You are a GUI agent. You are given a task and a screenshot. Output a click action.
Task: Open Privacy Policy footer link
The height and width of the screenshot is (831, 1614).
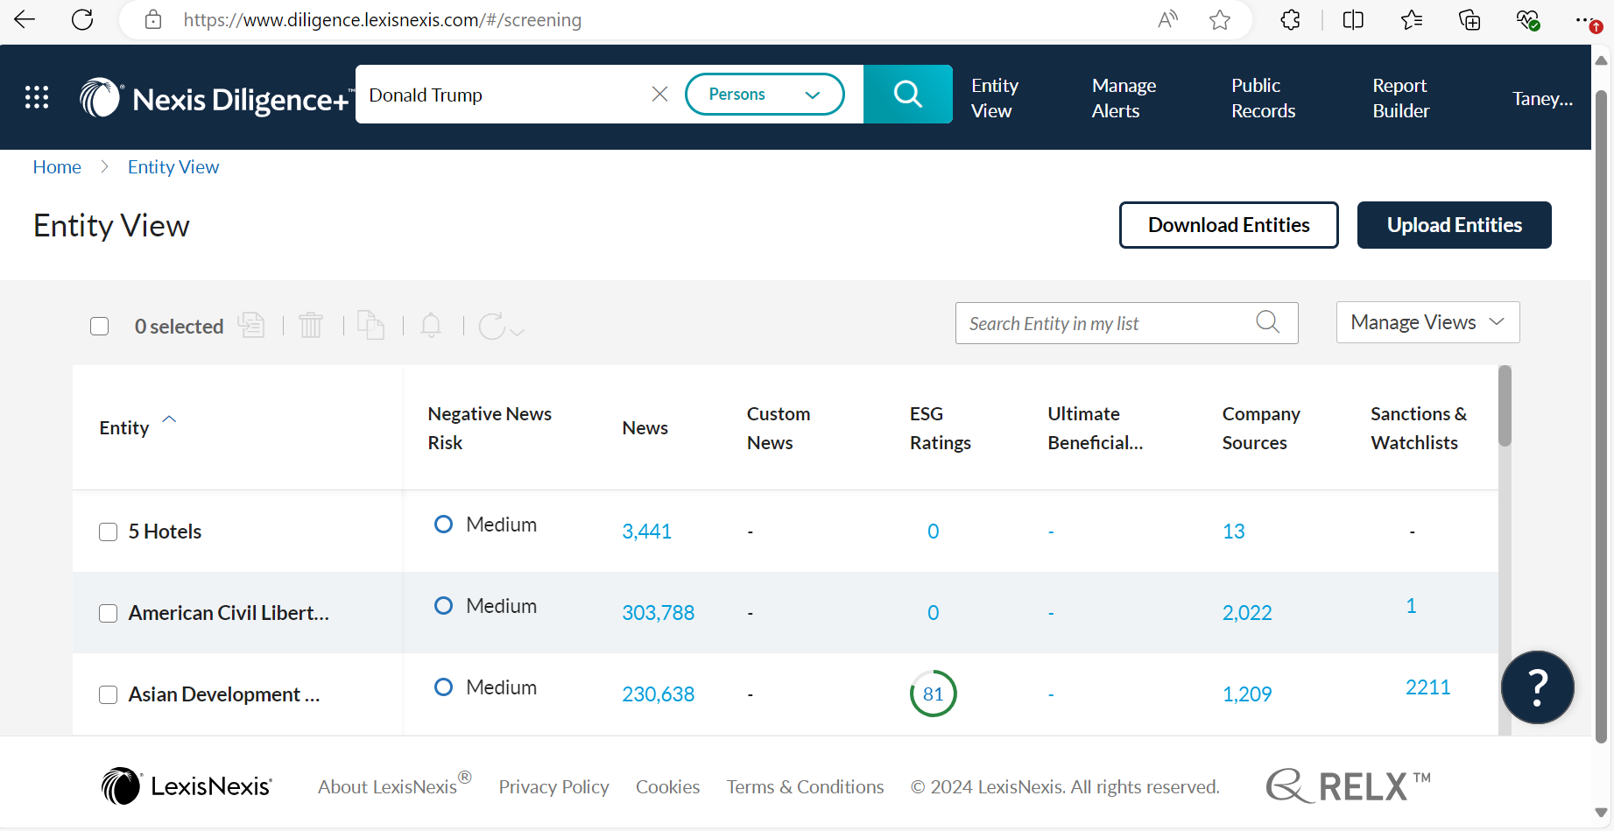point(553,786)
